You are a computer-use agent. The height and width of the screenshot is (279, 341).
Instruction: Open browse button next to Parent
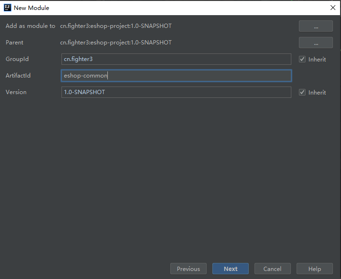pos(315,43)
